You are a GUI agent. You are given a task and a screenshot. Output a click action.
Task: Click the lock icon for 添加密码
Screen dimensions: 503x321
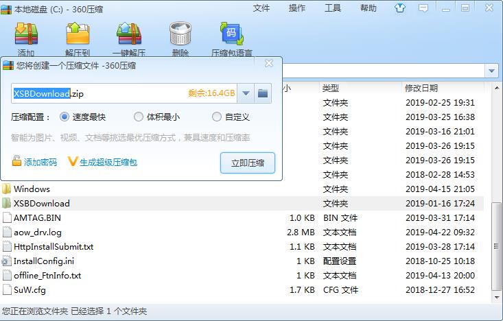point(16,160)
